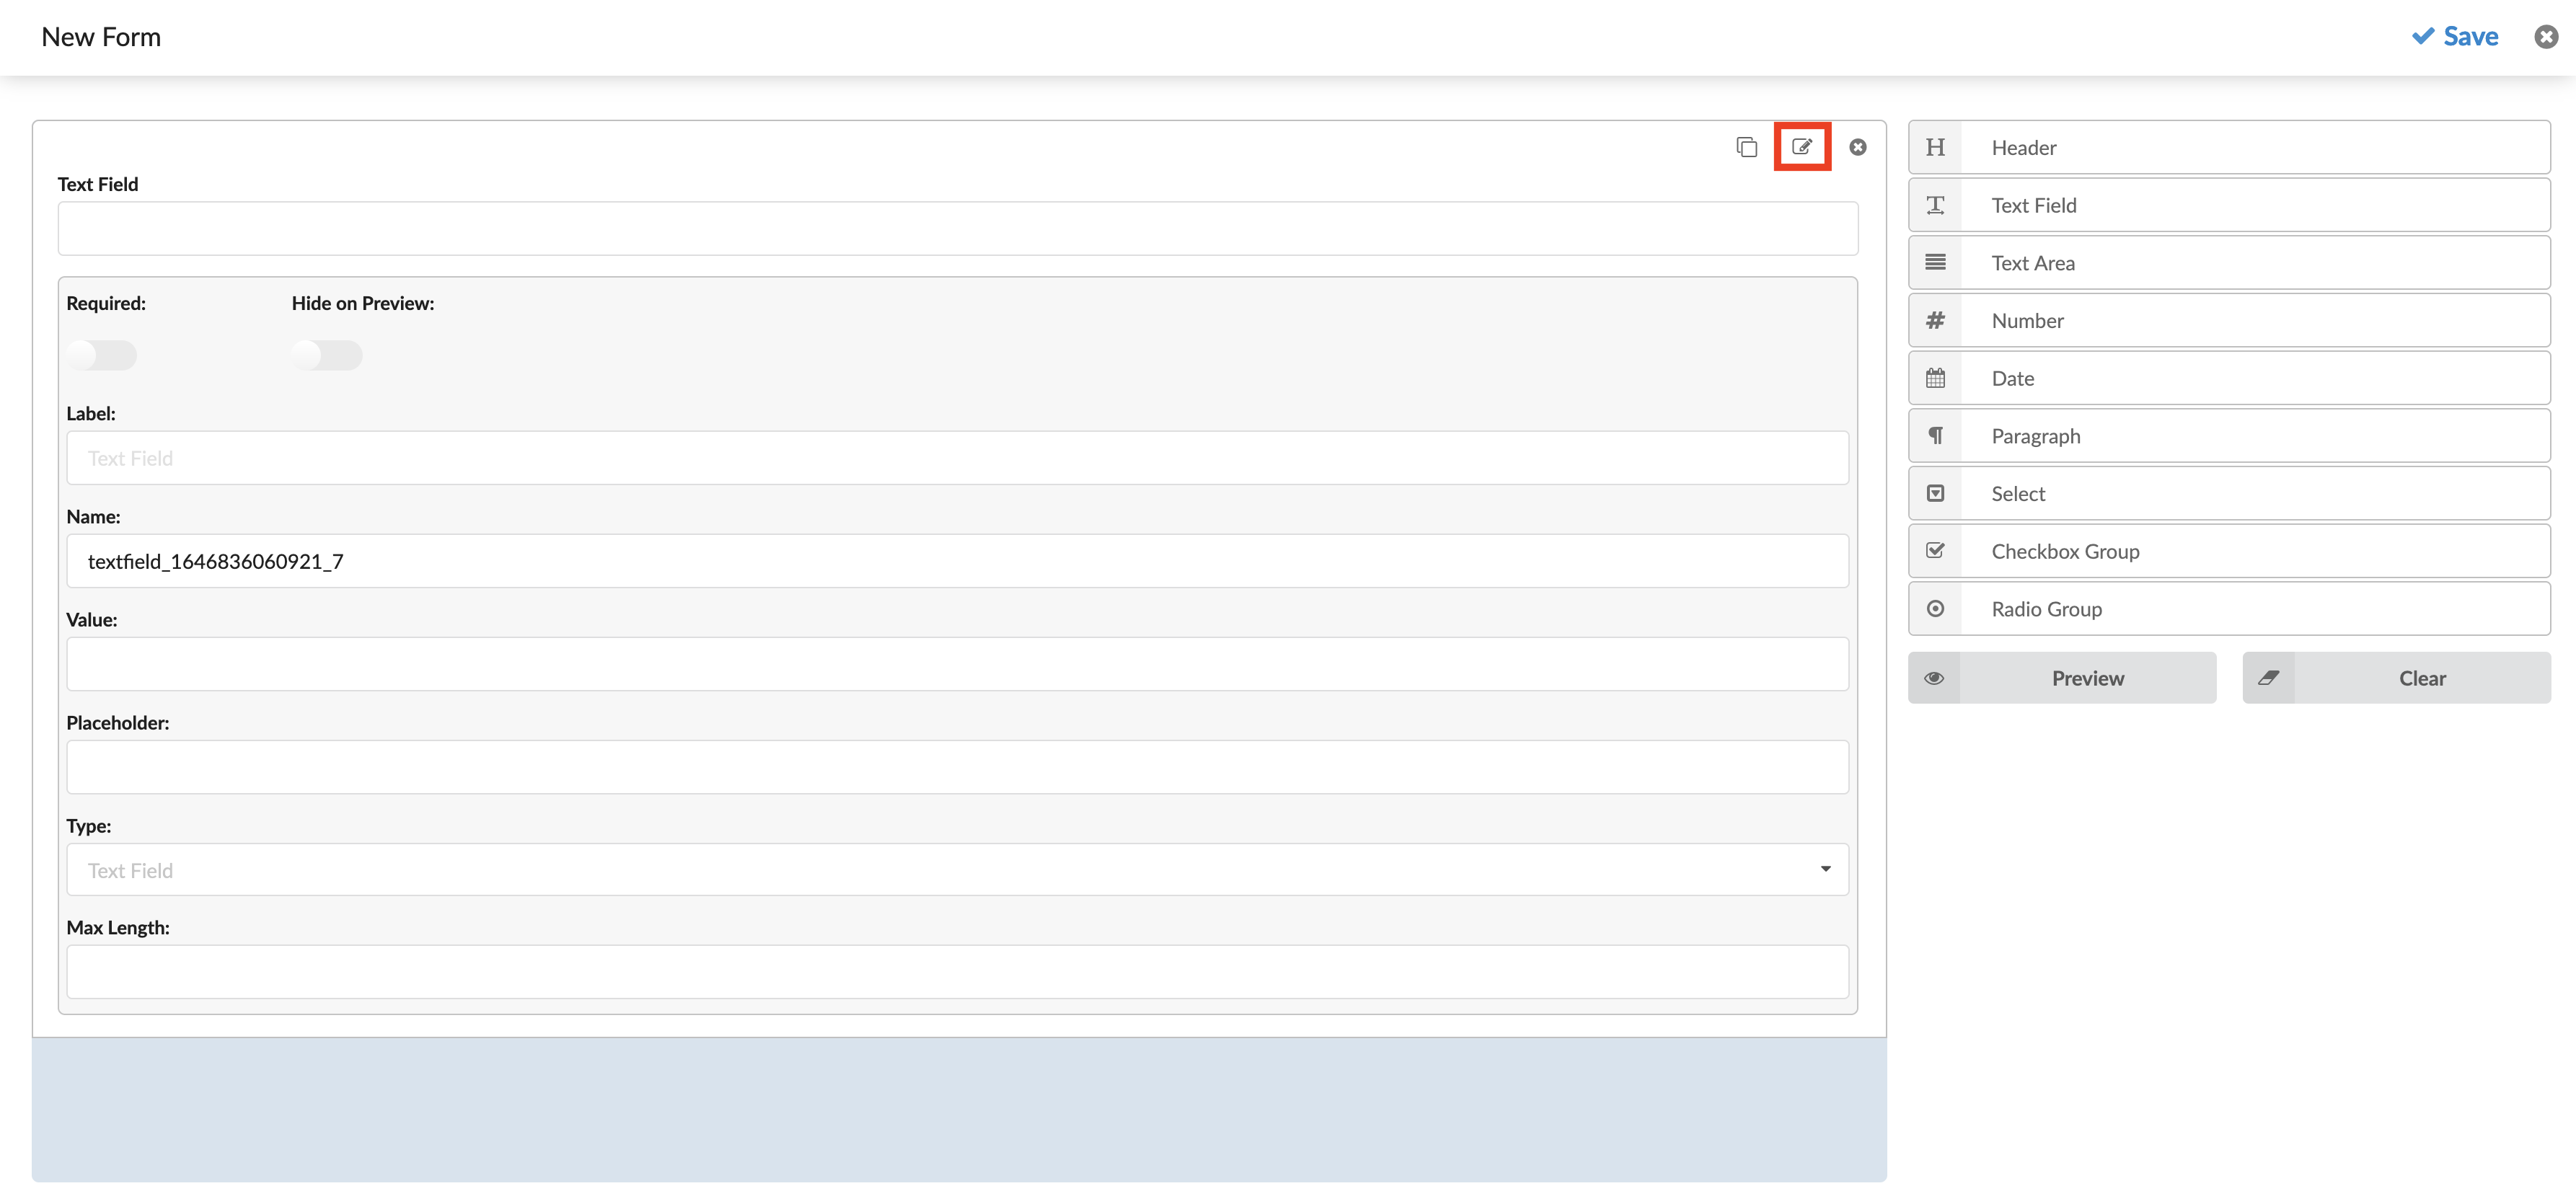Image resolution: width=2576 pixels, height=1204 pixels.
Task: Click the Save button top right
Action: (x=2456, y=36)
